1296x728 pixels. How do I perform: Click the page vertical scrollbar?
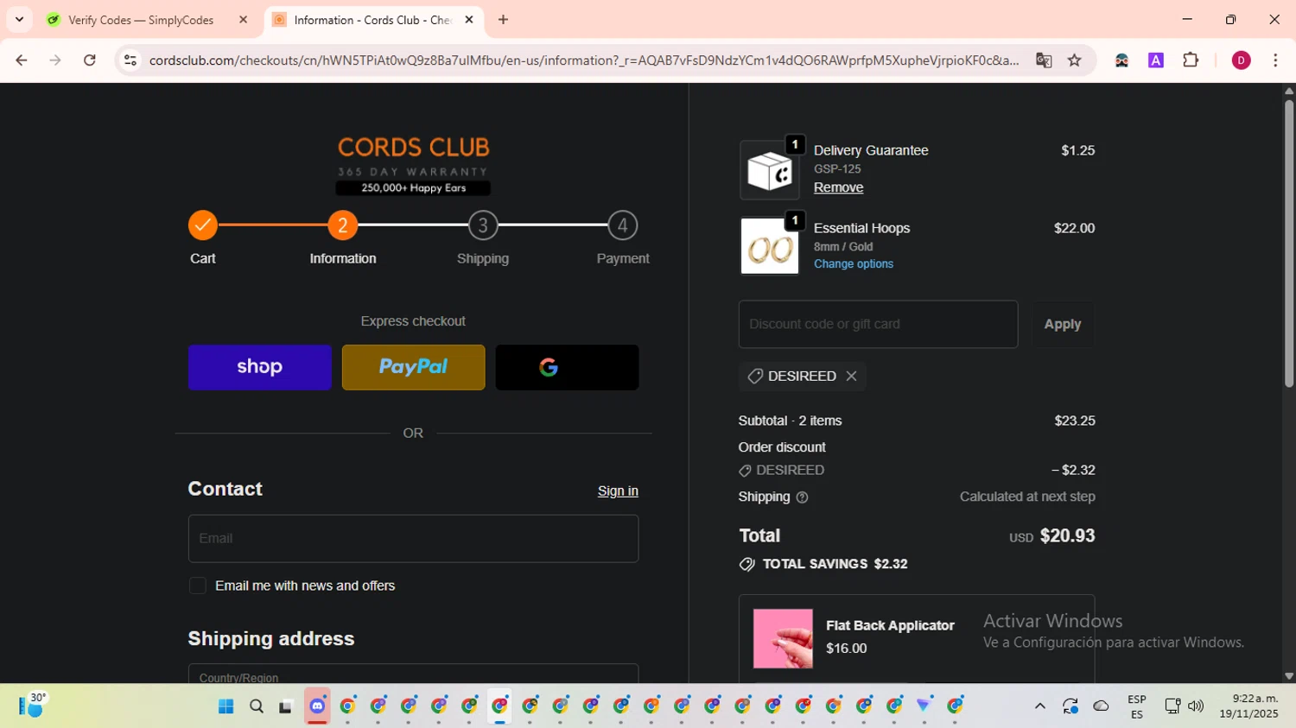(x=1288, y=244)
